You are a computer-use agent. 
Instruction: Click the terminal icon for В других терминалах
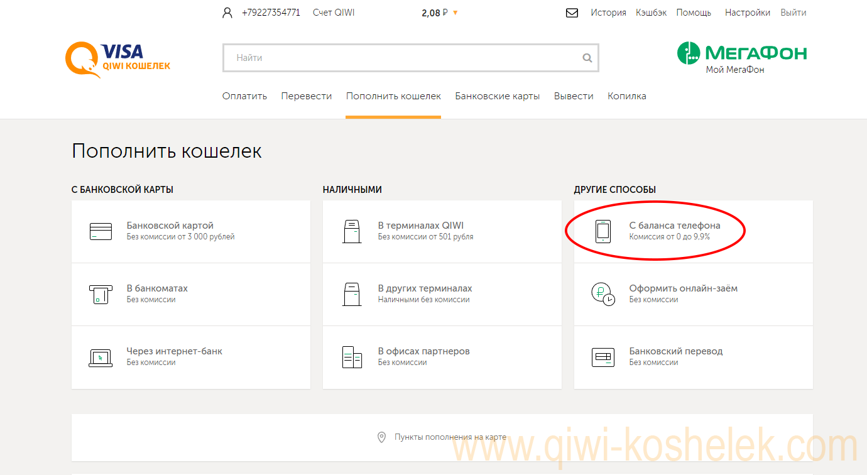click(352, 294)
